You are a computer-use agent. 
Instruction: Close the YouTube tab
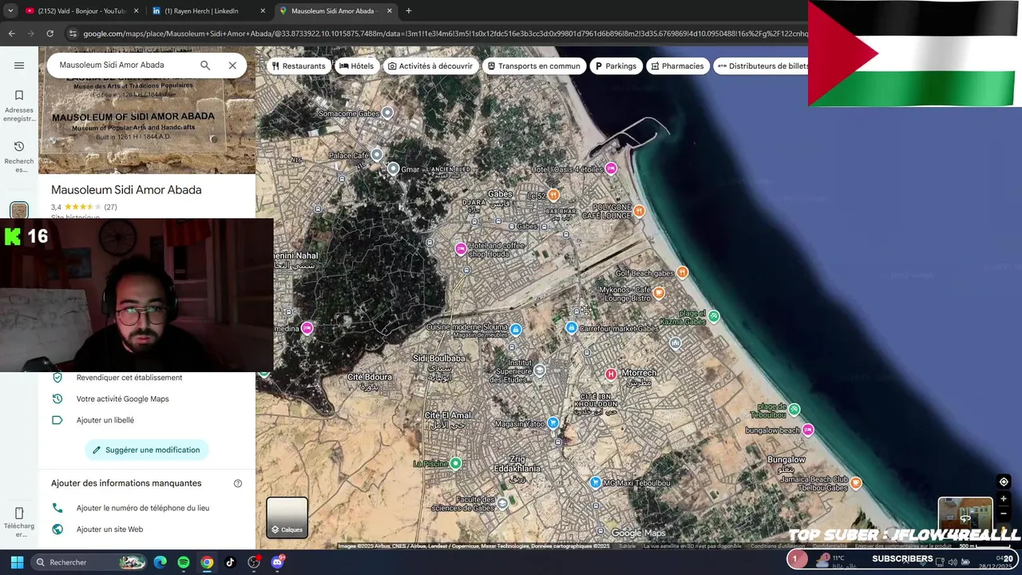click(137, 11)
